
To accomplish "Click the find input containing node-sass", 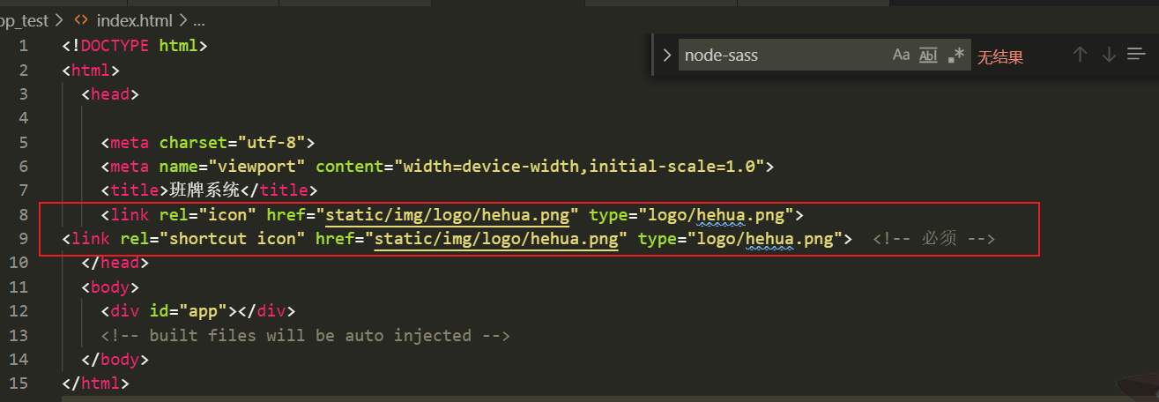I will click(783, 55).
